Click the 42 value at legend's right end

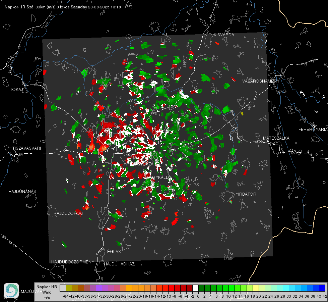pos(325,297)
